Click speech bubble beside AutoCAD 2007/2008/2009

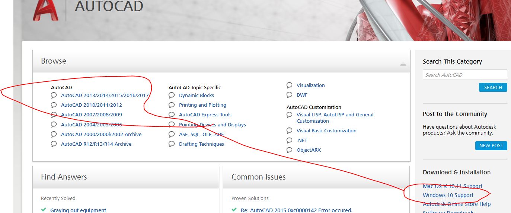(54, 115)
